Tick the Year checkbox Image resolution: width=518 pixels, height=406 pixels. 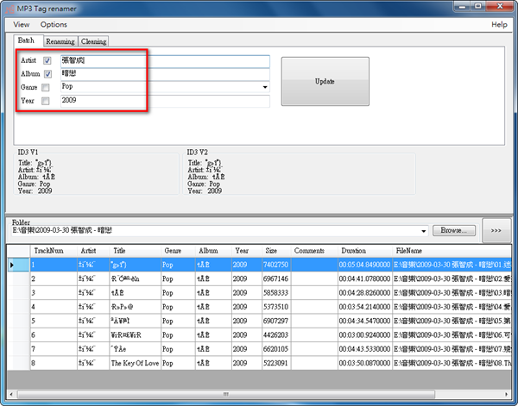pos(47,101)
